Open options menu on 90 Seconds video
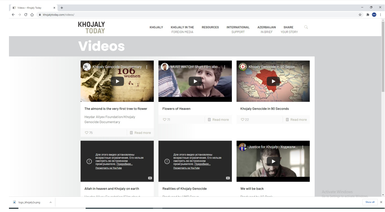Image resolution: width=385 pixels, height=212 pixels. click(303, 67)
